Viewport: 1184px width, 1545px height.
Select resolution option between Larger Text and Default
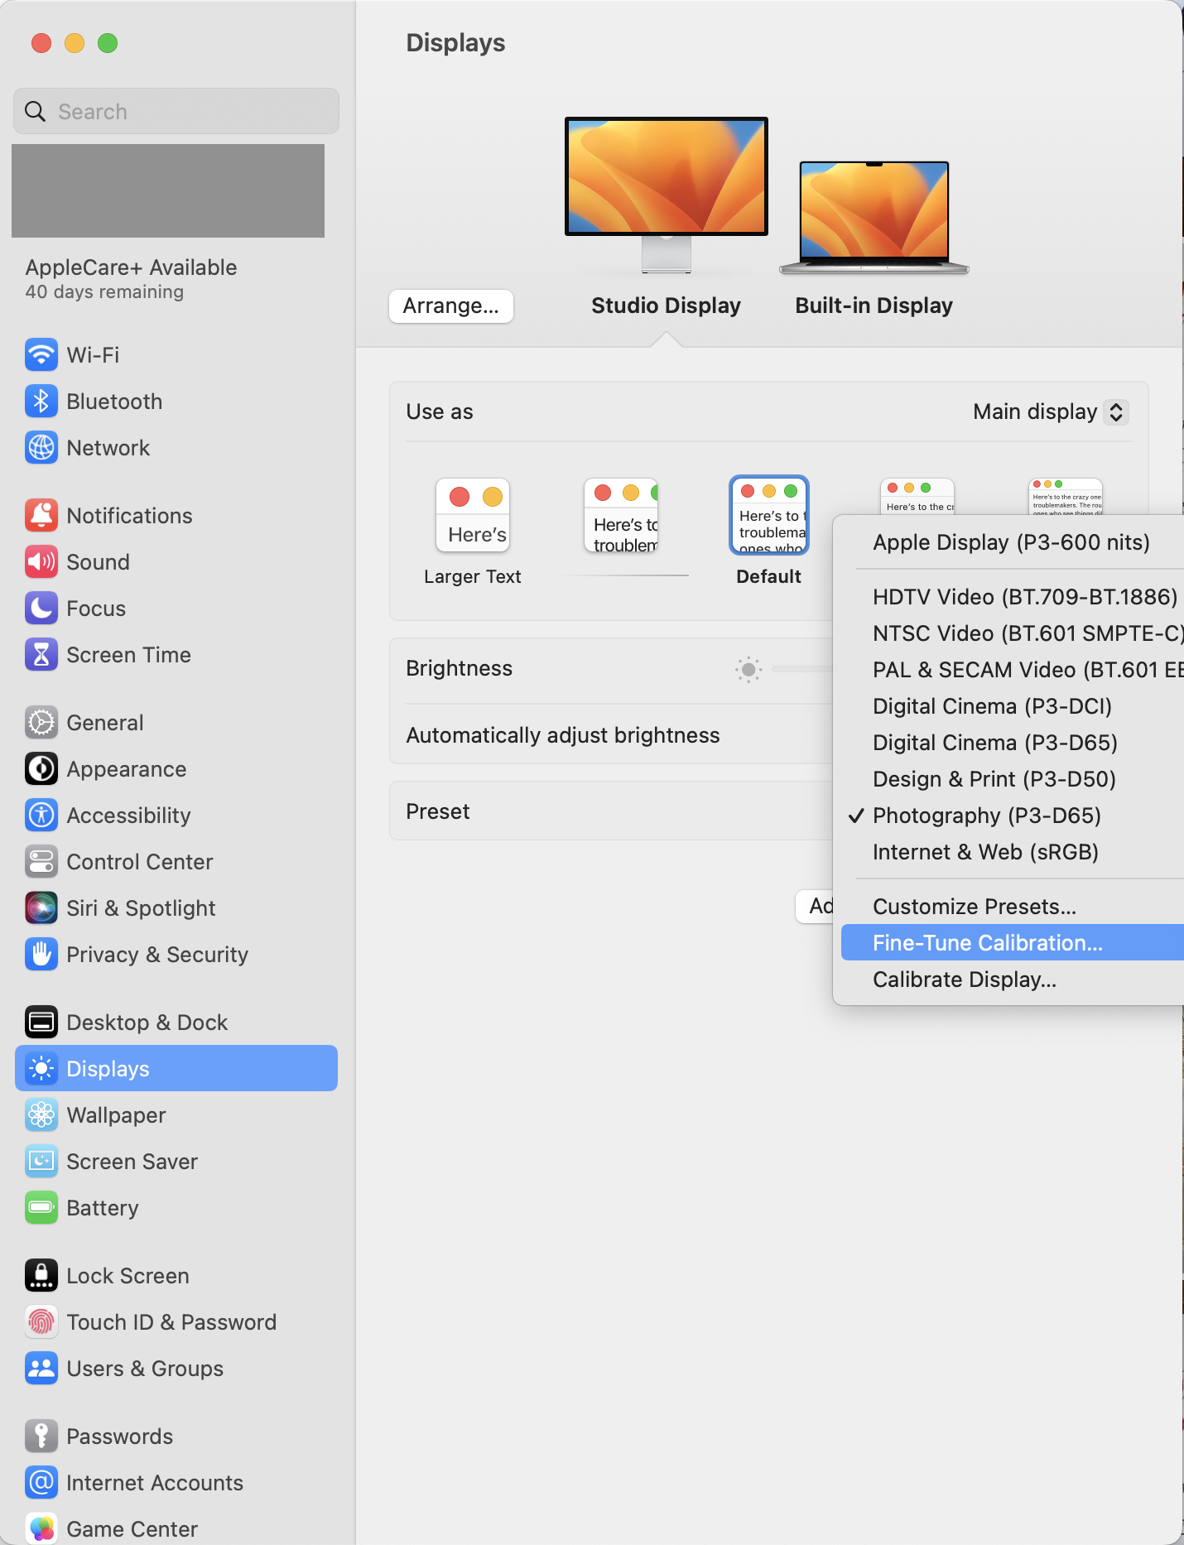click(x=621, y=516)
